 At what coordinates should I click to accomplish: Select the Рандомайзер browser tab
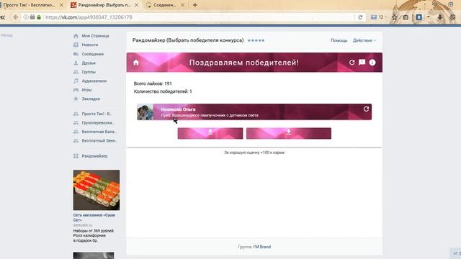point(104,5)
